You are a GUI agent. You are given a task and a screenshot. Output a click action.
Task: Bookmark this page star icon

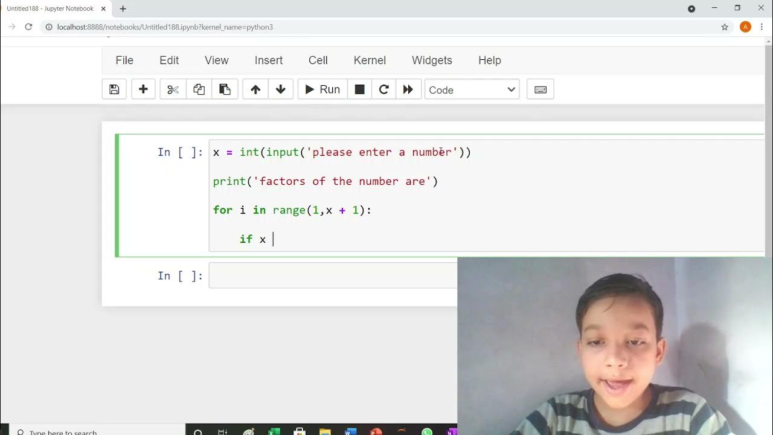click(x=725, y=27)
